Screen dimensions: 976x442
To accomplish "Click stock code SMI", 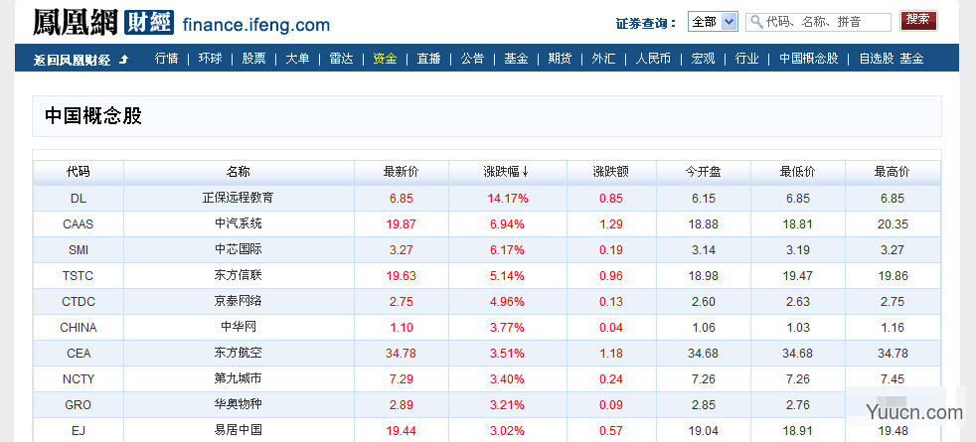I will coord(79,250).
